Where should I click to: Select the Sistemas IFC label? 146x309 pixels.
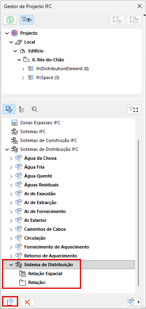[x=33, y=132]
